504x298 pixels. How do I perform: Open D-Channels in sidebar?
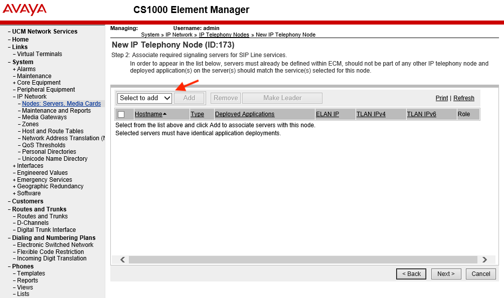coord(33,223)
